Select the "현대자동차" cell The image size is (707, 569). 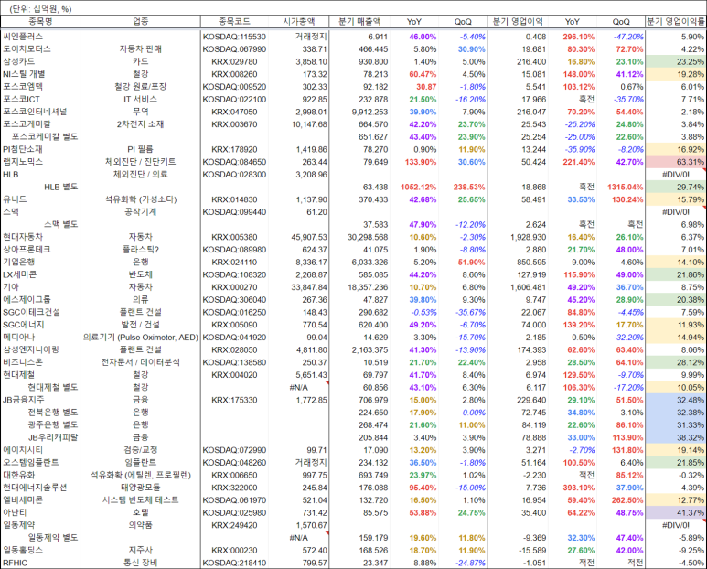(23, 237)
